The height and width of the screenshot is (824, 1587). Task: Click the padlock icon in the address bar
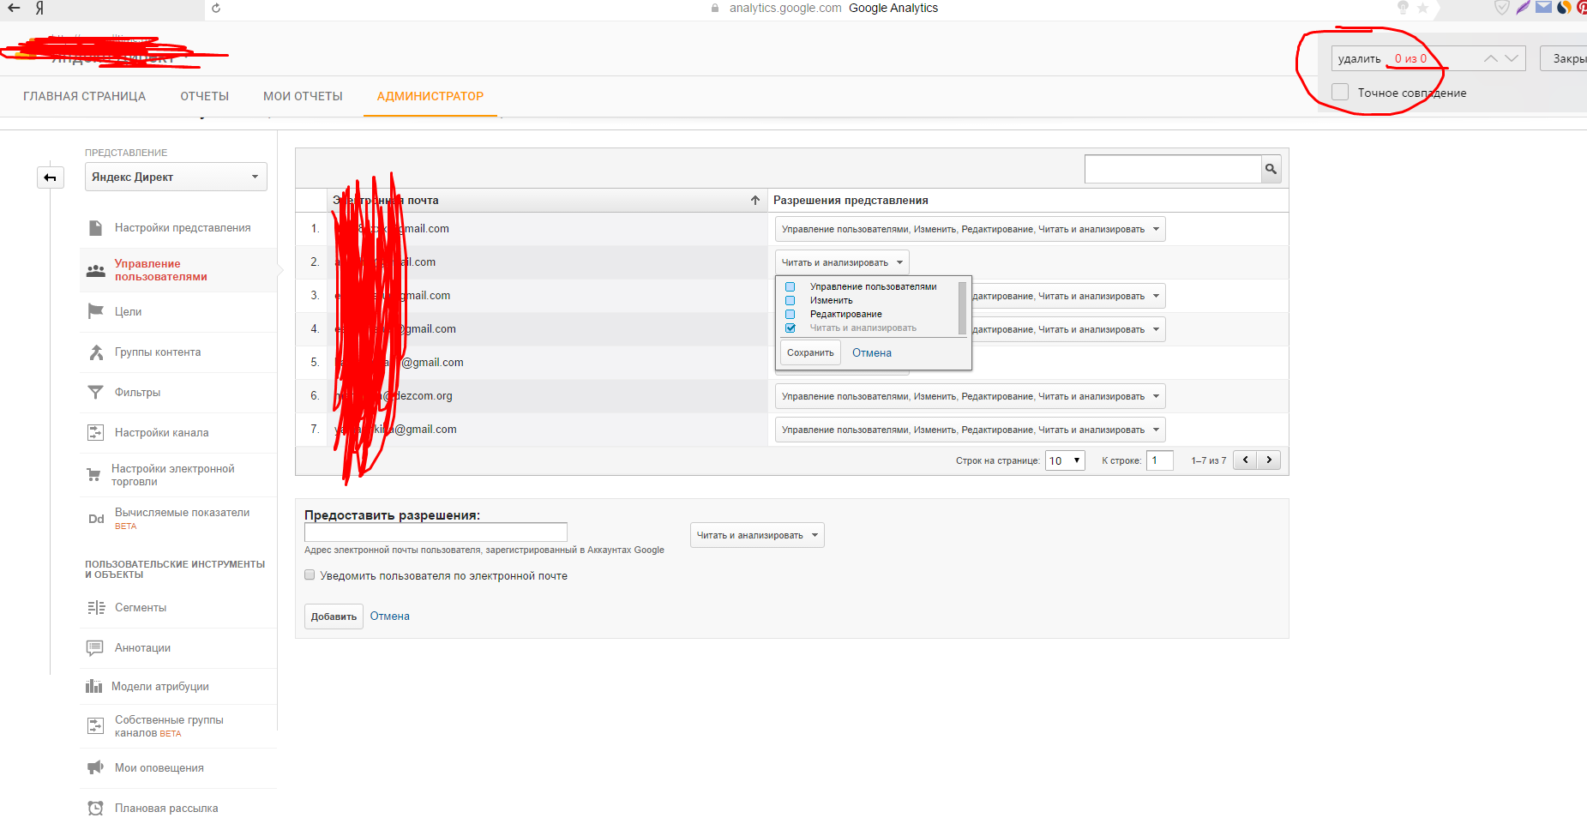pyautogui.click(x=715, y=9)
